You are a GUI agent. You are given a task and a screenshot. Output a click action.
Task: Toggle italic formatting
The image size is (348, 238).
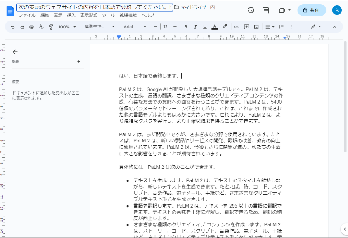pos(195,27)
